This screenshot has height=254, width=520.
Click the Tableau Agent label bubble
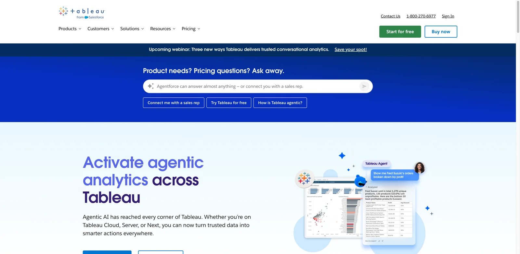376,164
